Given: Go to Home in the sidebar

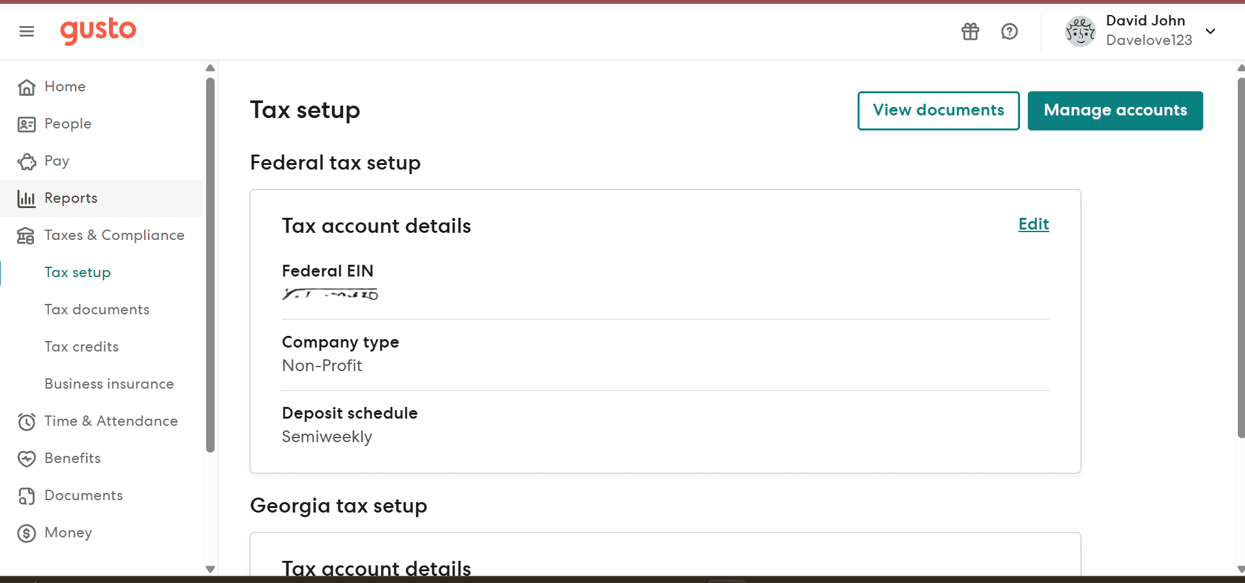Looking at the screenshot, I should 65,87.
